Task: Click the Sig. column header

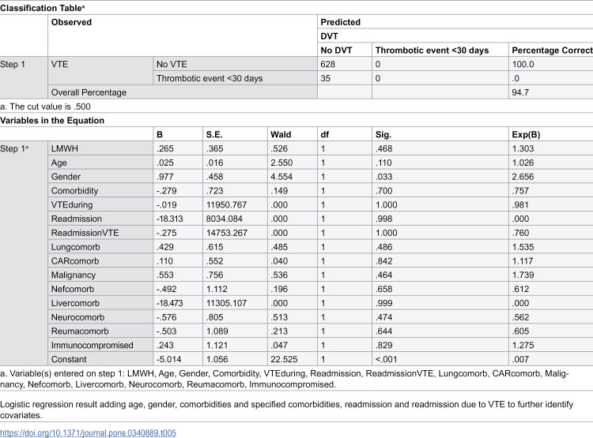Action: pyautogui.click(x=383, y=134)
